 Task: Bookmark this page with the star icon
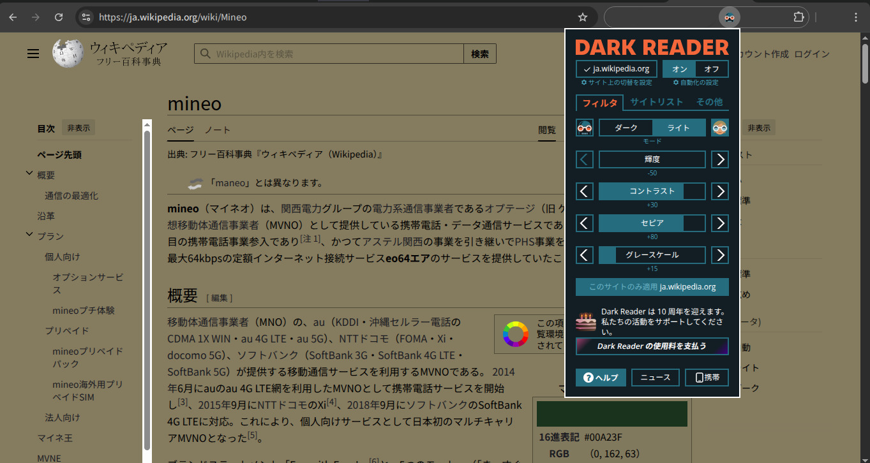point(582,17)
